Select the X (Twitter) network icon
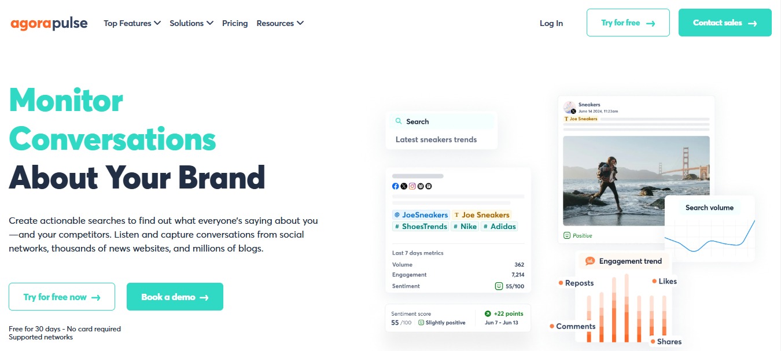This screenshot has height=351, width=781. [403, 186]
